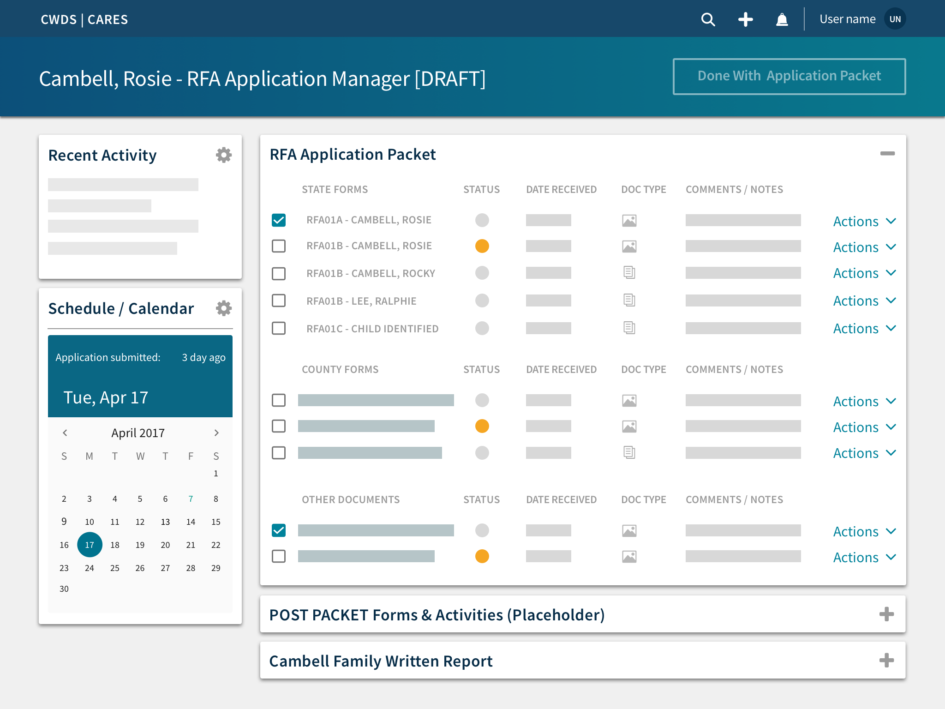The image size is (945, 709).
Task: Click orange status dot for RFA01B Rosie
Action: 482,246
